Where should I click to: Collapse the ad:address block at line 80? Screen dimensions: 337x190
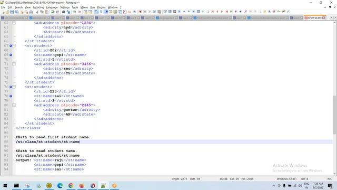(14, 105)
